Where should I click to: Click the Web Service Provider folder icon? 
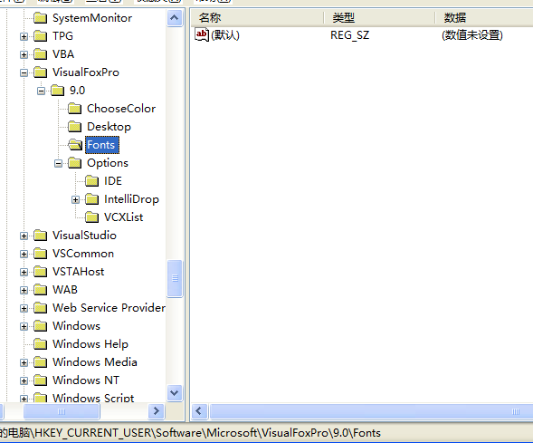click(40, 308)
